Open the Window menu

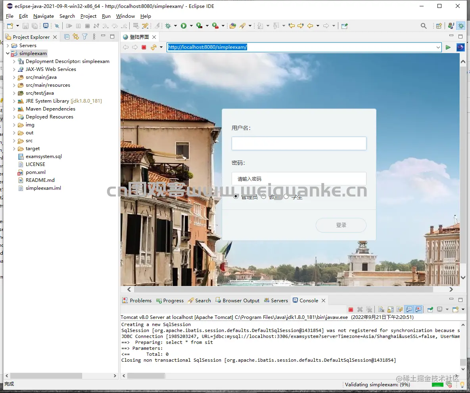pyautogui.click(x=125, y=16)
